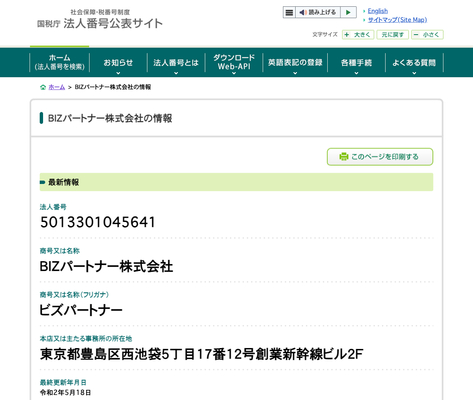Open the お知らせ navigation menu
Viewport: 473px width, 400px height.
(118, 62)
